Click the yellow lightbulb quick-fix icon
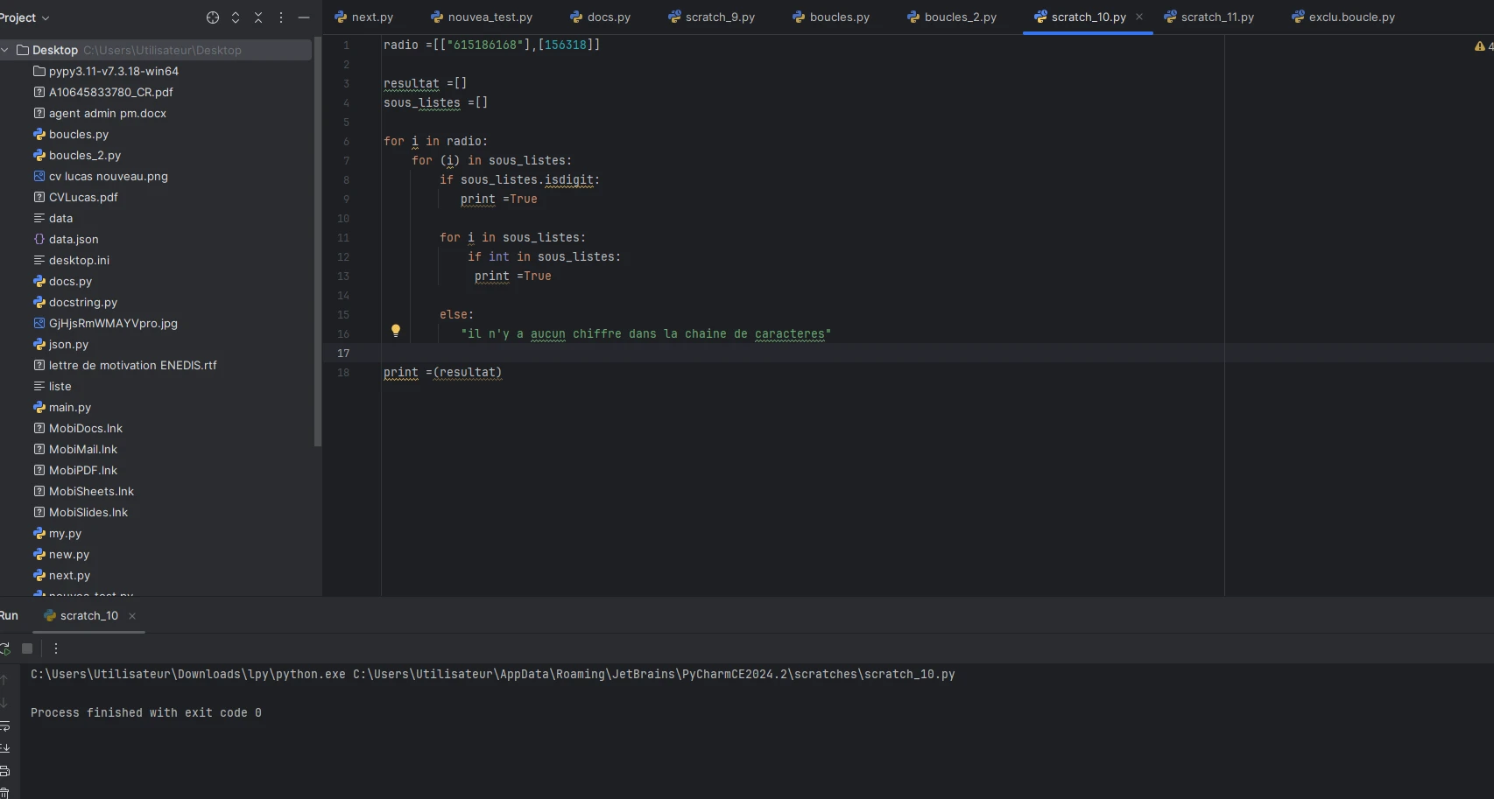Viewport: 1494px width, 799px height. click(396, 331)
